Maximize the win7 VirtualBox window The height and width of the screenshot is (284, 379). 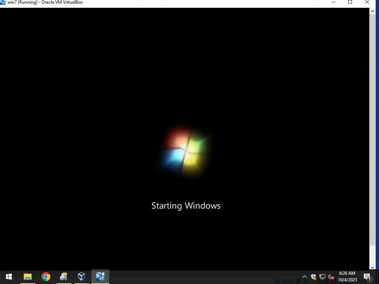[350, 2]
